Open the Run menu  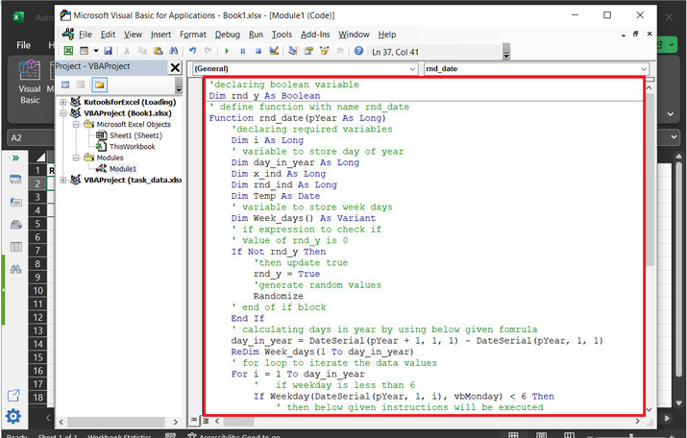click(256, 35)
